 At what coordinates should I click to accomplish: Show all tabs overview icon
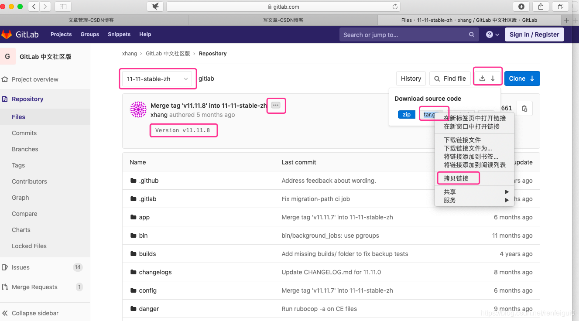pos(561,7)
